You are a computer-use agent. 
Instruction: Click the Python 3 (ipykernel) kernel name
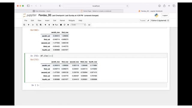[x=159, y=21]
